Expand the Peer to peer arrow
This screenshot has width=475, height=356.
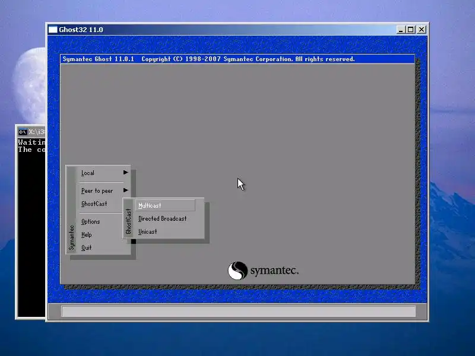pos(126,190)
